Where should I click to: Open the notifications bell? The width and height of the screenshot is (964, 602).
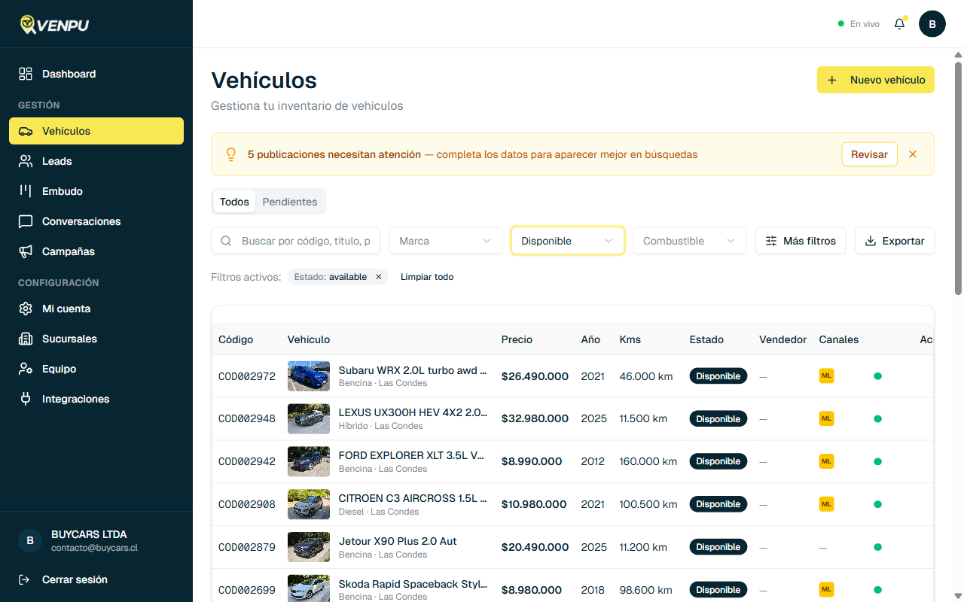[x=899, y=23]
